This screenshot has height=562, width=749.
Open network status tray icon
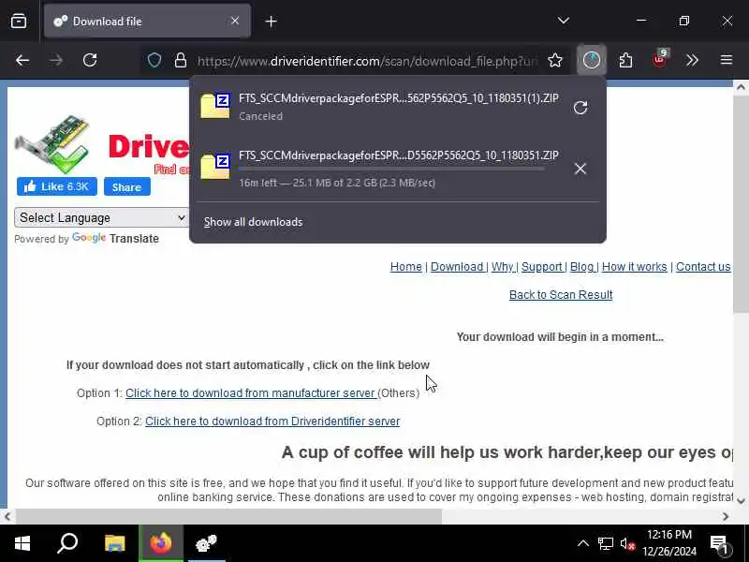click(x=606, y=543)
